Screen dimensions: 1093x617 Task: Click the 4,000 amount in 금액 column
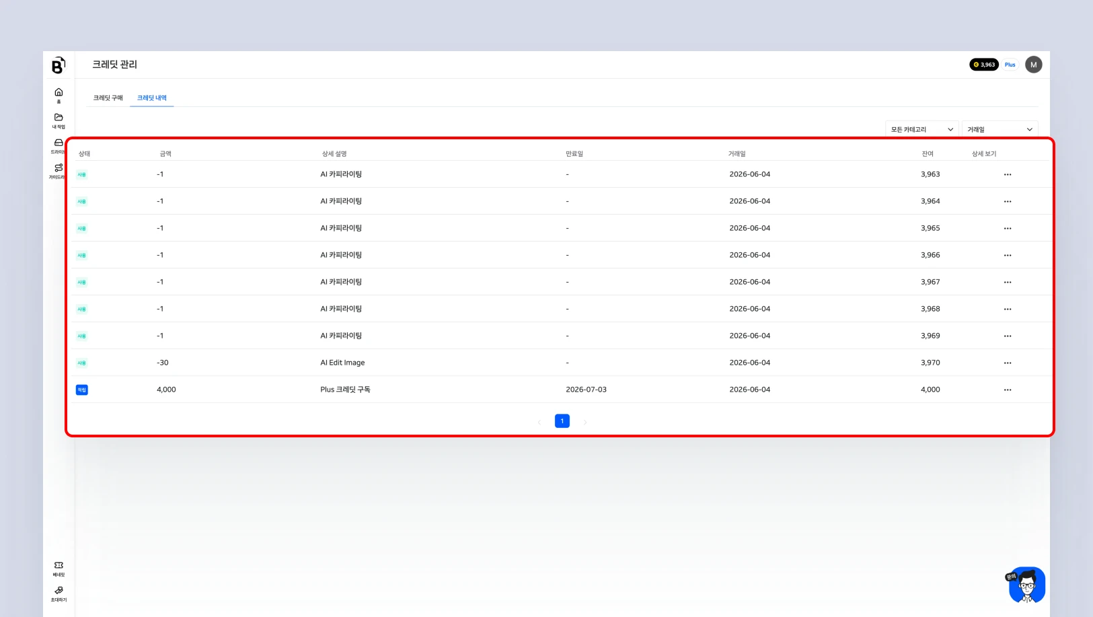point(166,390)
